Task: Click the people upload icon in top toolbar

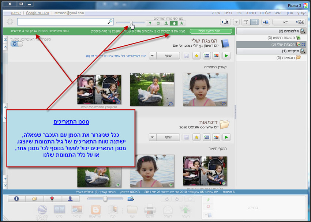Action: pos(225,22)
